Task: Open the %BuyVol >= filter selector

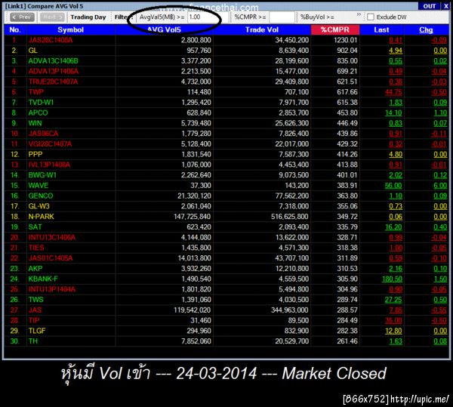Action: click(x=317, y=17)
